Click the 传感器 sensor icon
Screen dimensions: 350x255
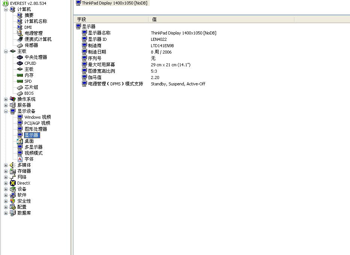pyautogui.click(x=20, y=45)
